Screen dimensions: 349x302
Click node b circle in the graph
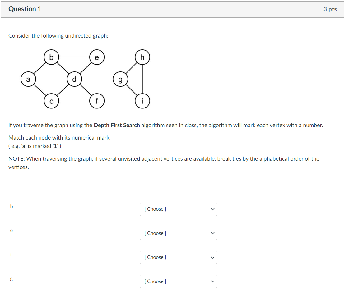[x=51, y=57]
